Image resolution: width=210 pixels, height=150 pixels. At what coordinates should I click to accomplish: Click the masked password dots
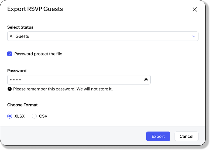tap(16, 80)
